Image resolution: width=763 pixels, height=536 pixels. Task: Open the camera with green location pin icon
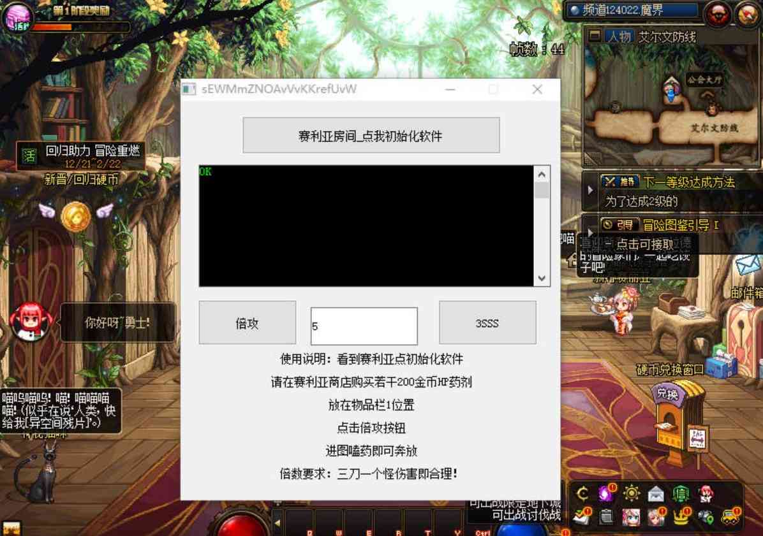click(706, 517)
